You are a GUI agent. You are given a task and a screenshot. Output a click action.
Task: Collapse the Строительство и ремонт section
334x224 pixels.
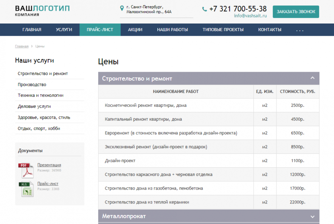pos(312,78)
